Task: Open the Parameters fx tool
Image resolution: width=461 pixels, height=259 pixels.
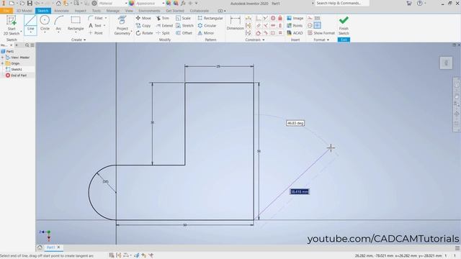Action: point(183,3)
